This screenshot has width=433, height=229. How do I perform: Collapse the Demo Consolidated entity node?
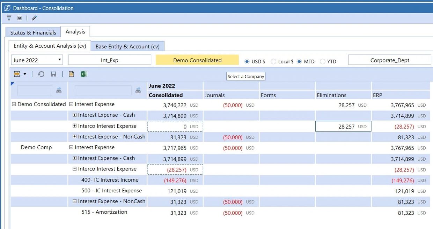click(x=14, y=104)
